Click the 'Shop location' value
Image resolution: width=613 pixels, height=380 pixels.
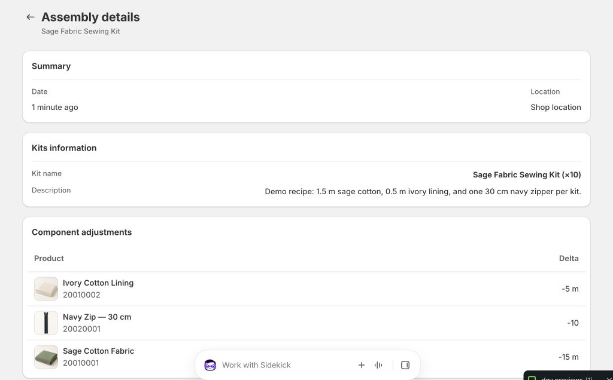556,108
